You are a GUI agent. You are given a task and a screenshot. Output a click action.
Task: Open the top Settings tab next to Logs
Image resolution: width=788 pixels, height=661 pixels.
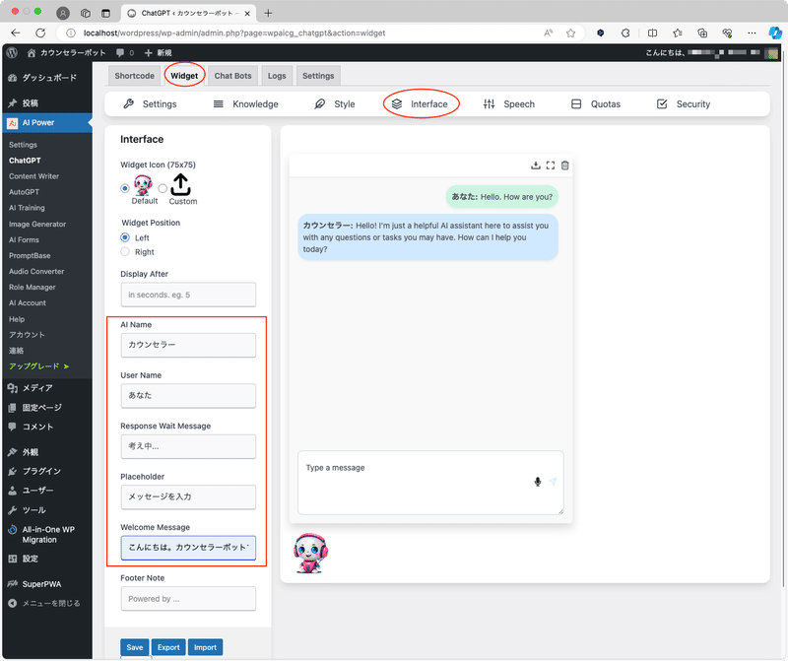coord(318,76)
